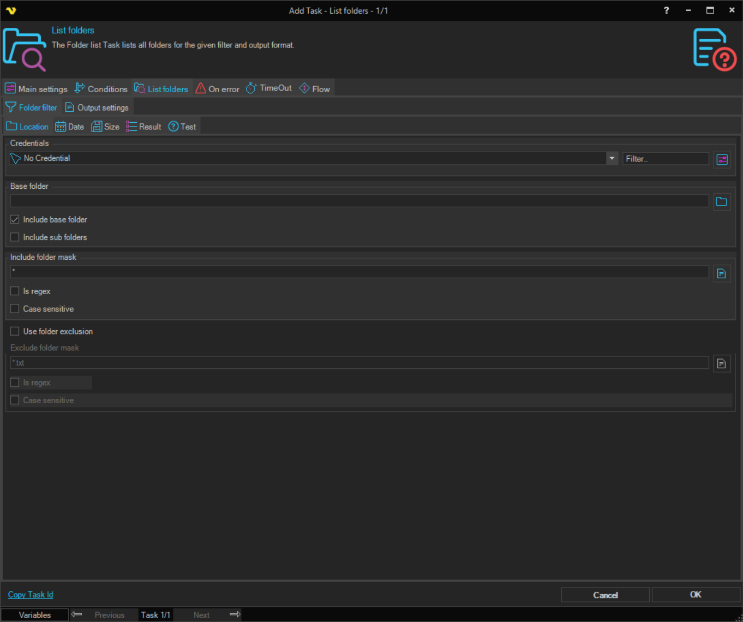
Task: Open the task help document icon
Action: (x=714, y=50)
